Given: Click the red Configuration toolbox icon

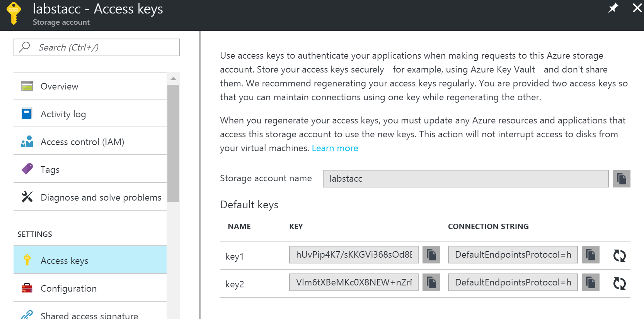Looking at the screenshot, I should click(27, 288).
